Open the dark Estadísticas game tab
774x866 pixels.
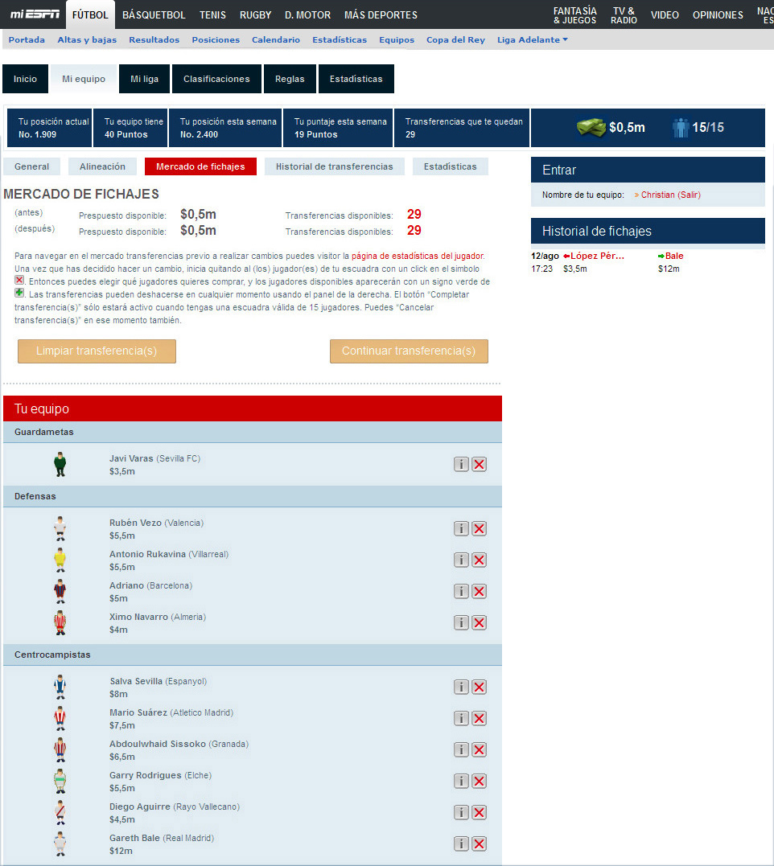(356, 79)
